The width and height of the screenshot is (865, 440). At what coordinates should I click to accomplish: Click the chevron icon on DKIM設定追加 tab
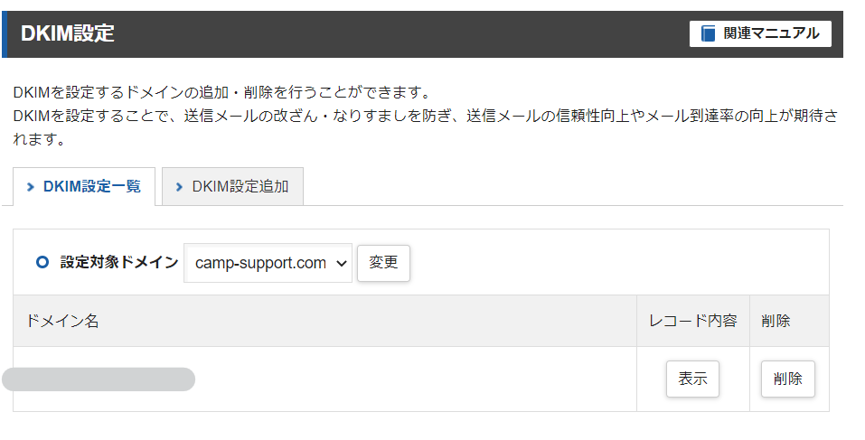[x=180, y=187]
